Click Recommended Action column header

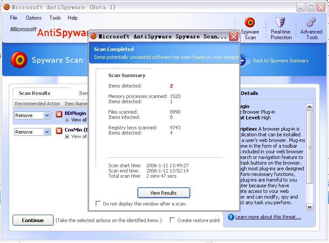[38, 104]
